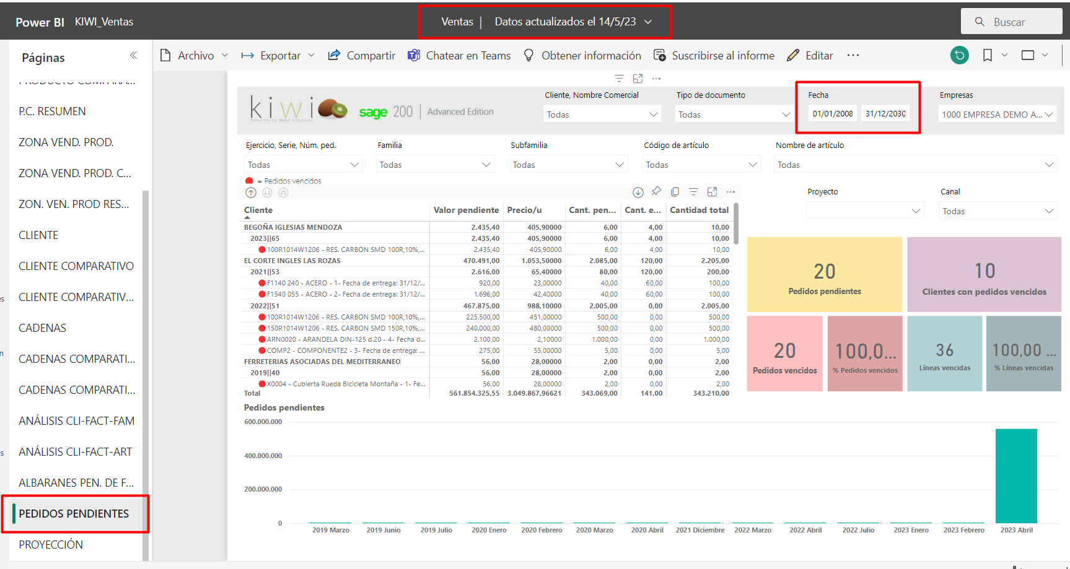Open the top toolbar more options ellipsis
The width and height of the screenshot is (1070, 569).
pyautogui.click(x=853, y=55)
